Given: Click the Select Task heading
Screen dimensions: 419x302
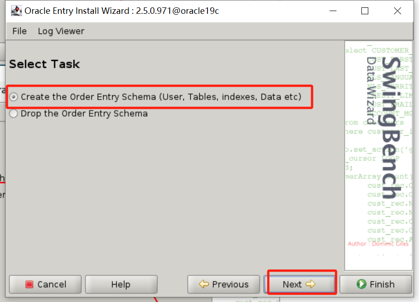Looking at the screenshot, I should pyautogui.click(x=45, y=64).
